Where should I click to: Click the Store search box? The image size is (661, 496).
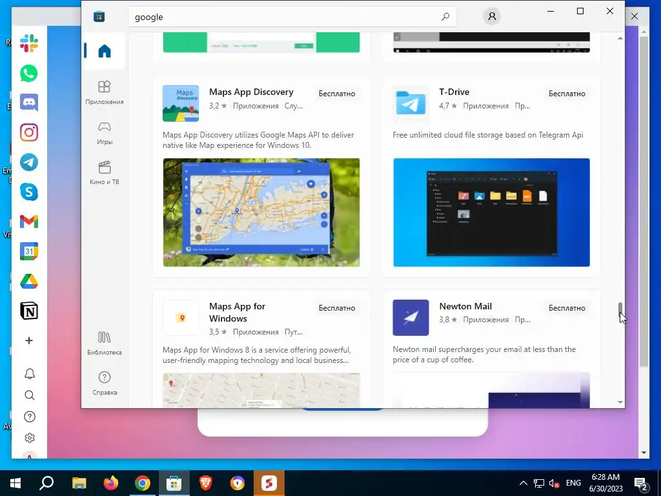(292, 17)
